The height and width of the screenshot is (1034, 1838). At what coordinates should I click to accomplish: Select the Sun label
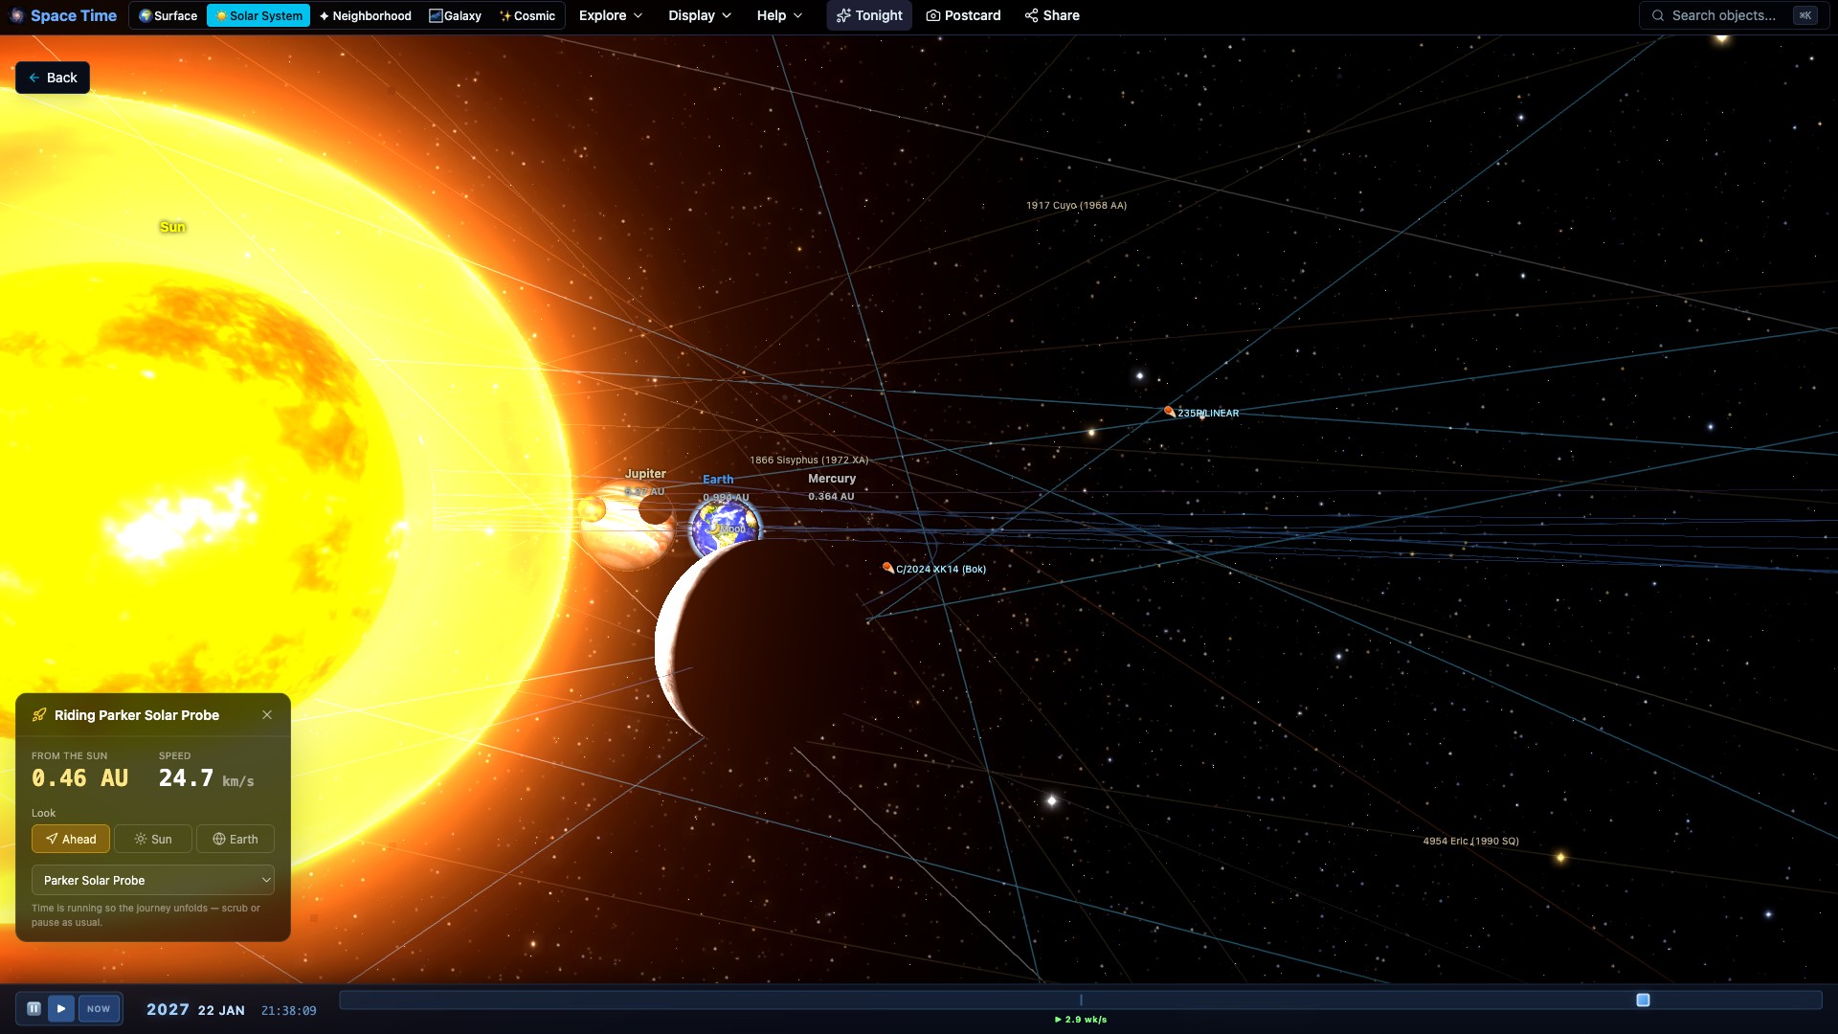pyautogui.click(x=172, y=227)
